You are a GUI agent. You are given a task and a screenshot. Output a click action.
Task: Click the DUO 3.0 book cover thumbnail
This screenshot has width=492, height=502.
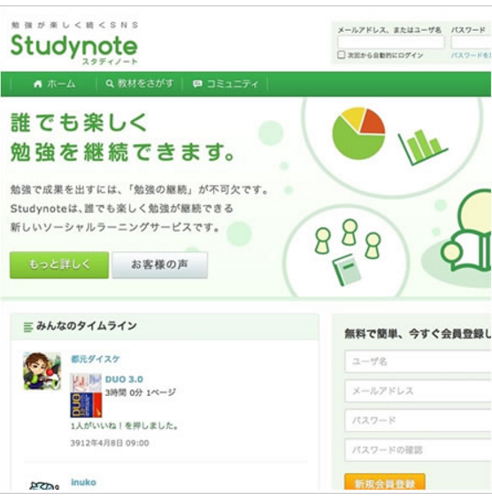pos(86,395)
